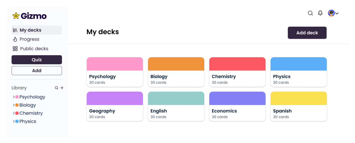Click the flame icon next to Progress
The height and width of the screenshot is (143, 355).
click(15, 39)
